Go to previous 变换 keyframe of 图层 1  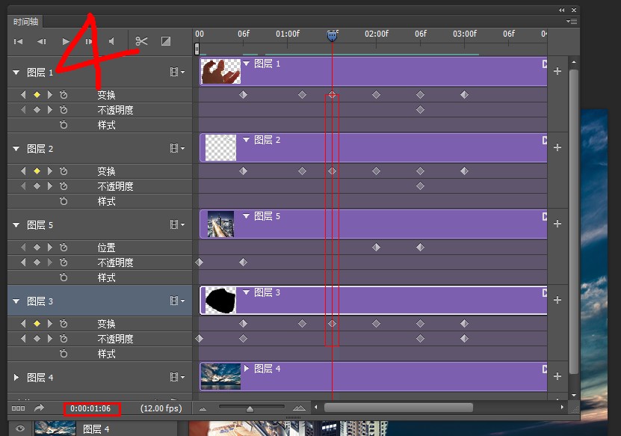point(23,95)
